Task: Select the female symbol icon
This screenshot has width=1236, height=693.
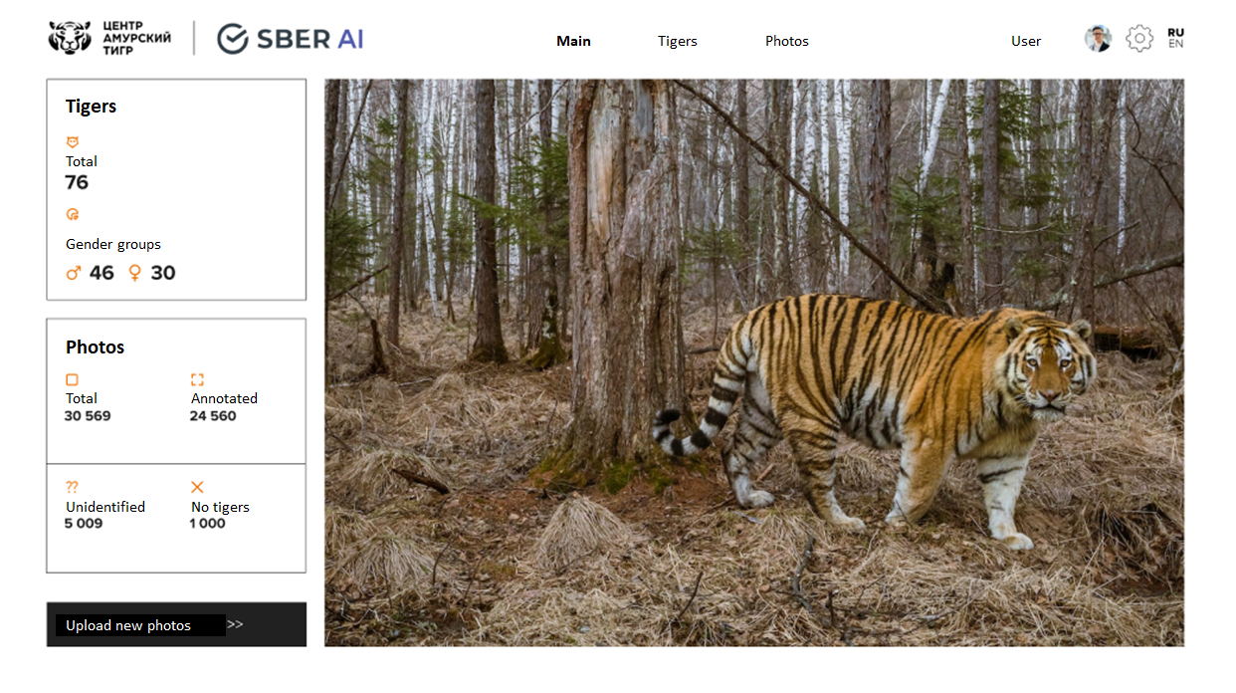Action: (x=135, y=273)
